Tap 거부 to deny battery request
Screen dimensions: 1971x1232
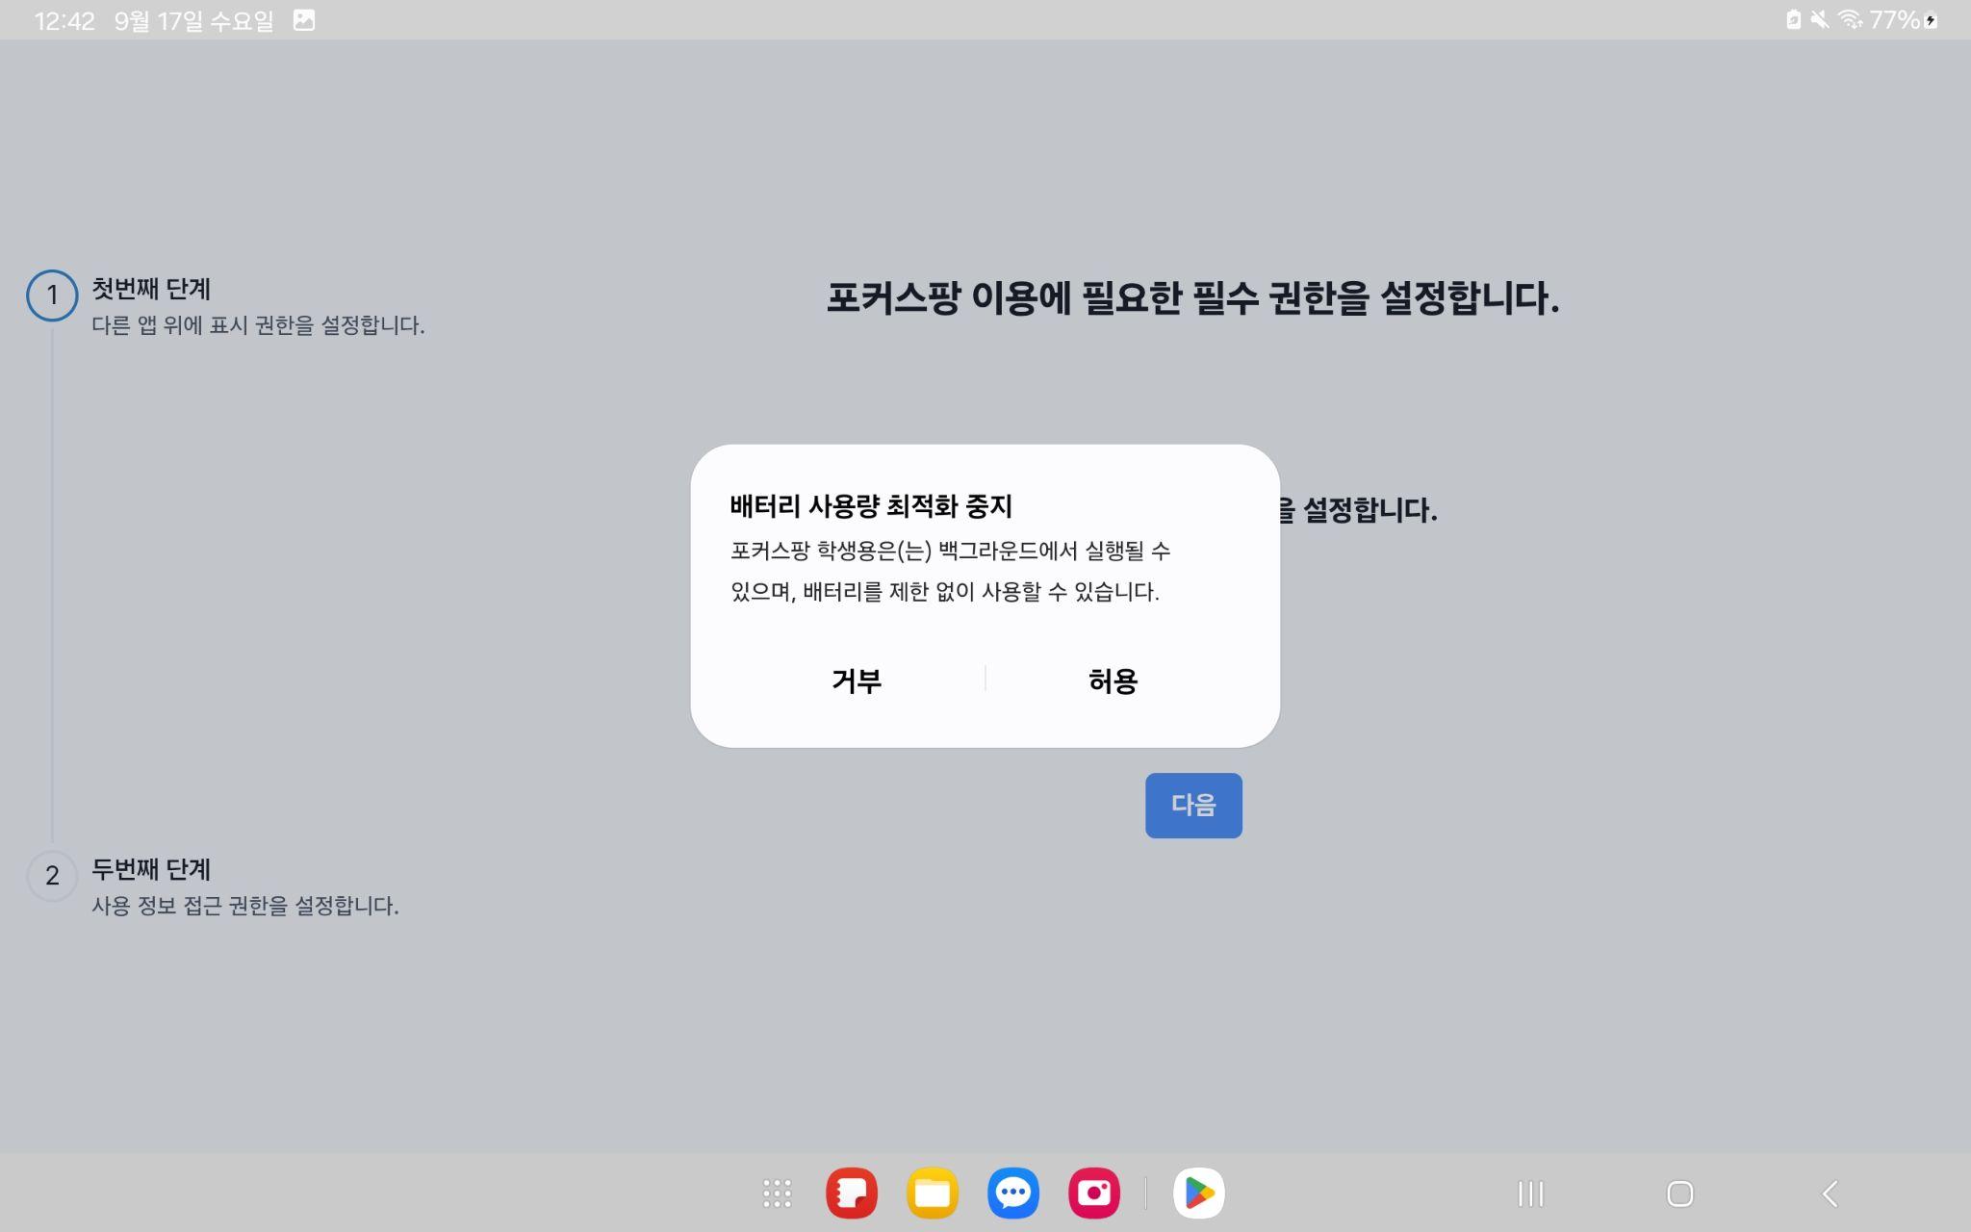point(856,680)
